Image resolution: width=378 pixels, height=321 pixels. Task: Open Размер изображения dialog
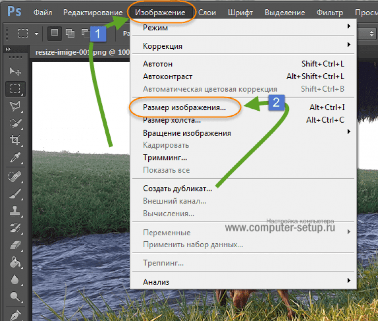(x=244, y=107)
